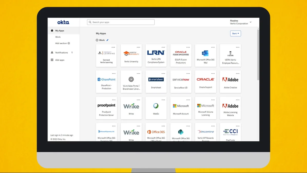Open Notifications in the sidebar

coord(62,52)
